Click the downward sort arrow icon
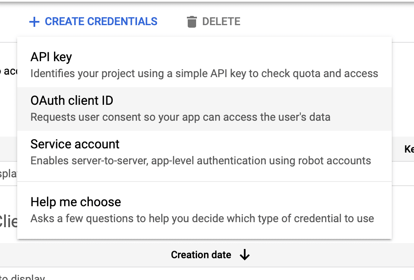Image resolution: width=414 pixels, height=280 pixels. (245, 255)
